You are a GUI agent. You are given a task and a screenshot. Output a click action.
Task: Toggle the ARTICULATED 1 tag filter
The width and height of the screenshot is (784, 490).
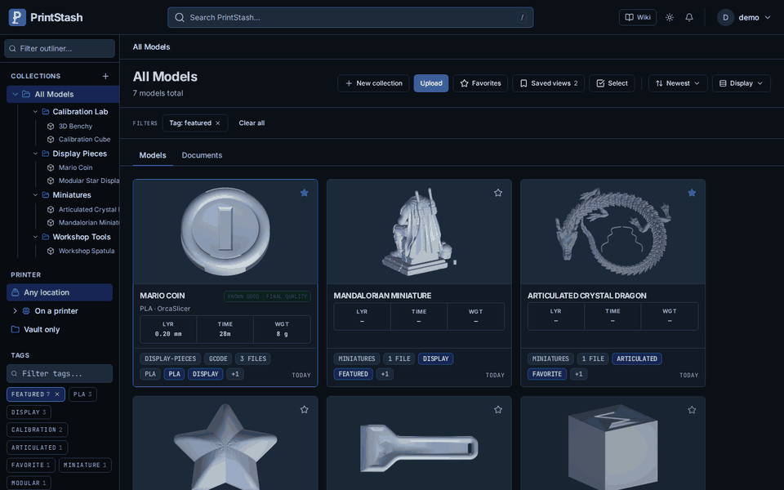click(37, 448)
